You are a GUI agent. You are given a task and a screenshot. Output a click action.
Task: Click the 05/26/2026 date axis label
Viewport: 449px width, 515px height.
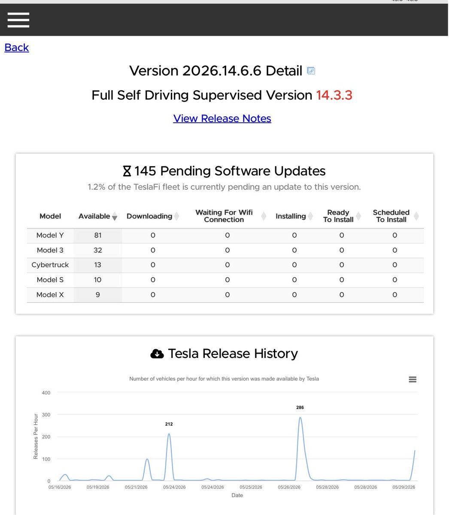289,487
